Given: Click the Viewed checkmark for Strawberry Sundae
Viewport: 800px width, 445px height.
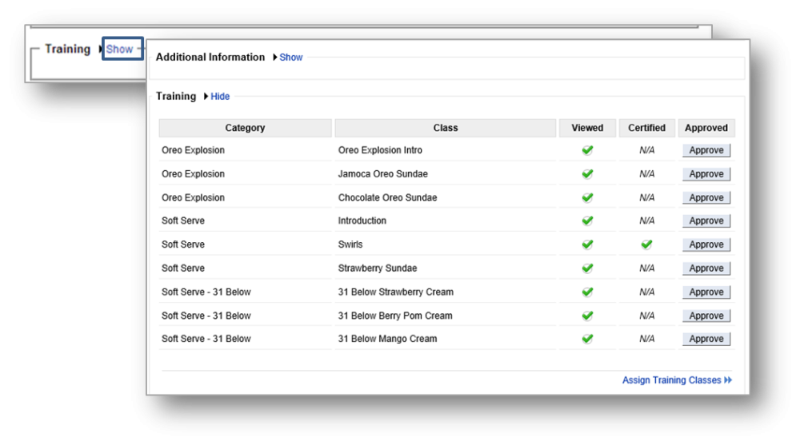Looking at the screenshot, I should pos(587,268).
